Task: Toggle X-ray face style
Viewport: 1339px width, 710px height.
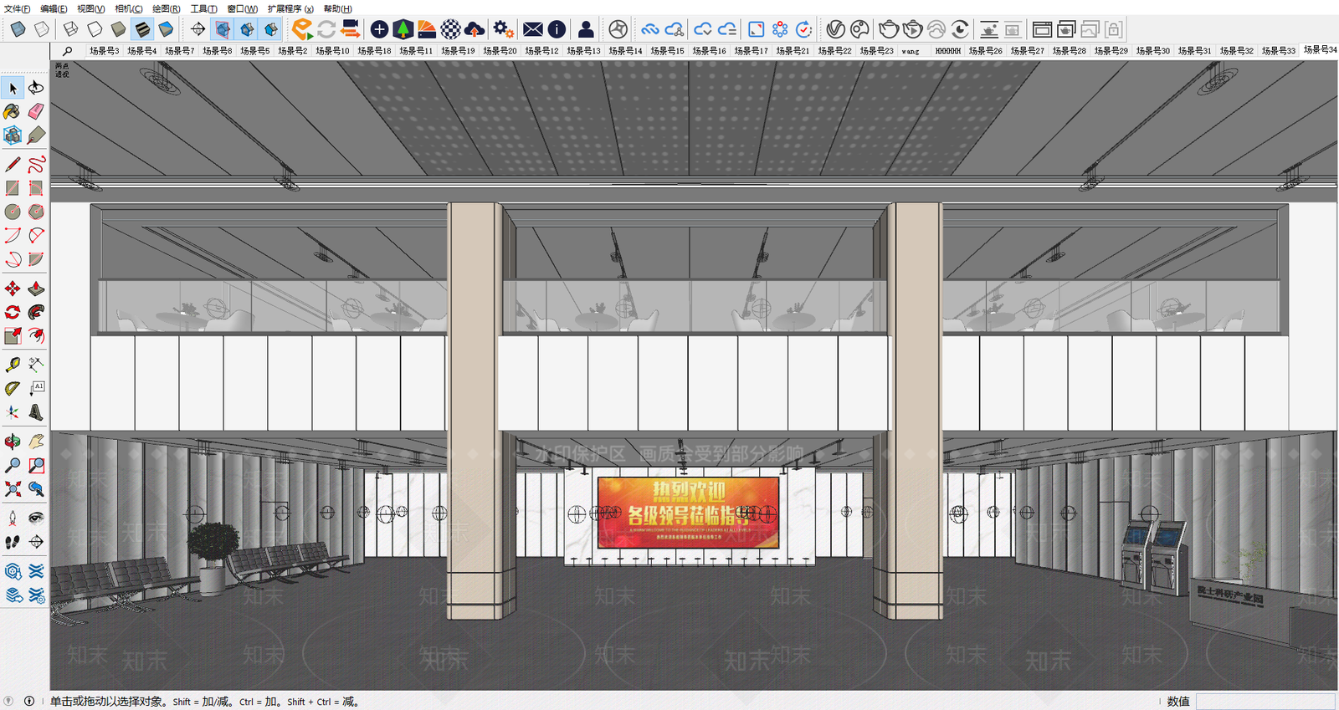Action: [18, 29]
